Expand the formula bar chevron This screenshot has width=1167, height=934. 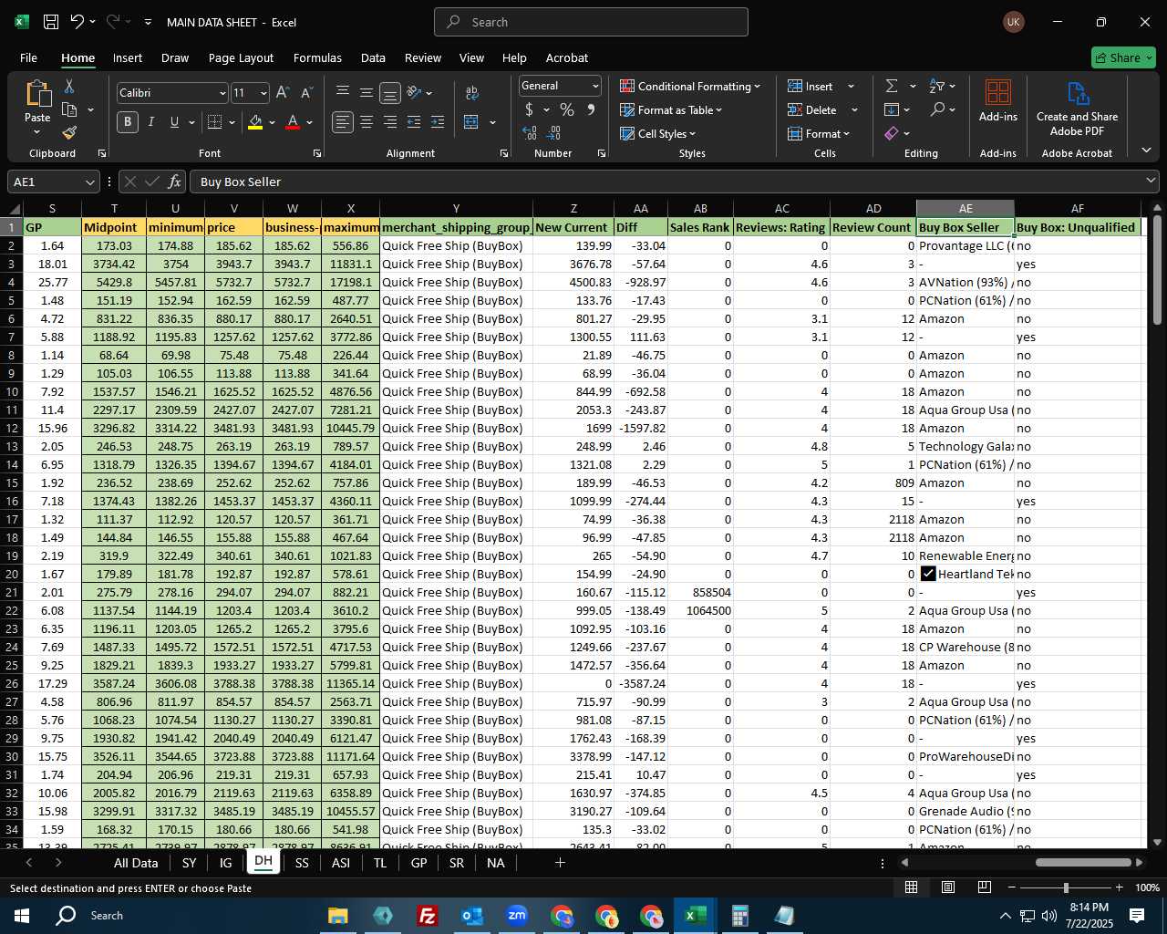coord(1150,182)
